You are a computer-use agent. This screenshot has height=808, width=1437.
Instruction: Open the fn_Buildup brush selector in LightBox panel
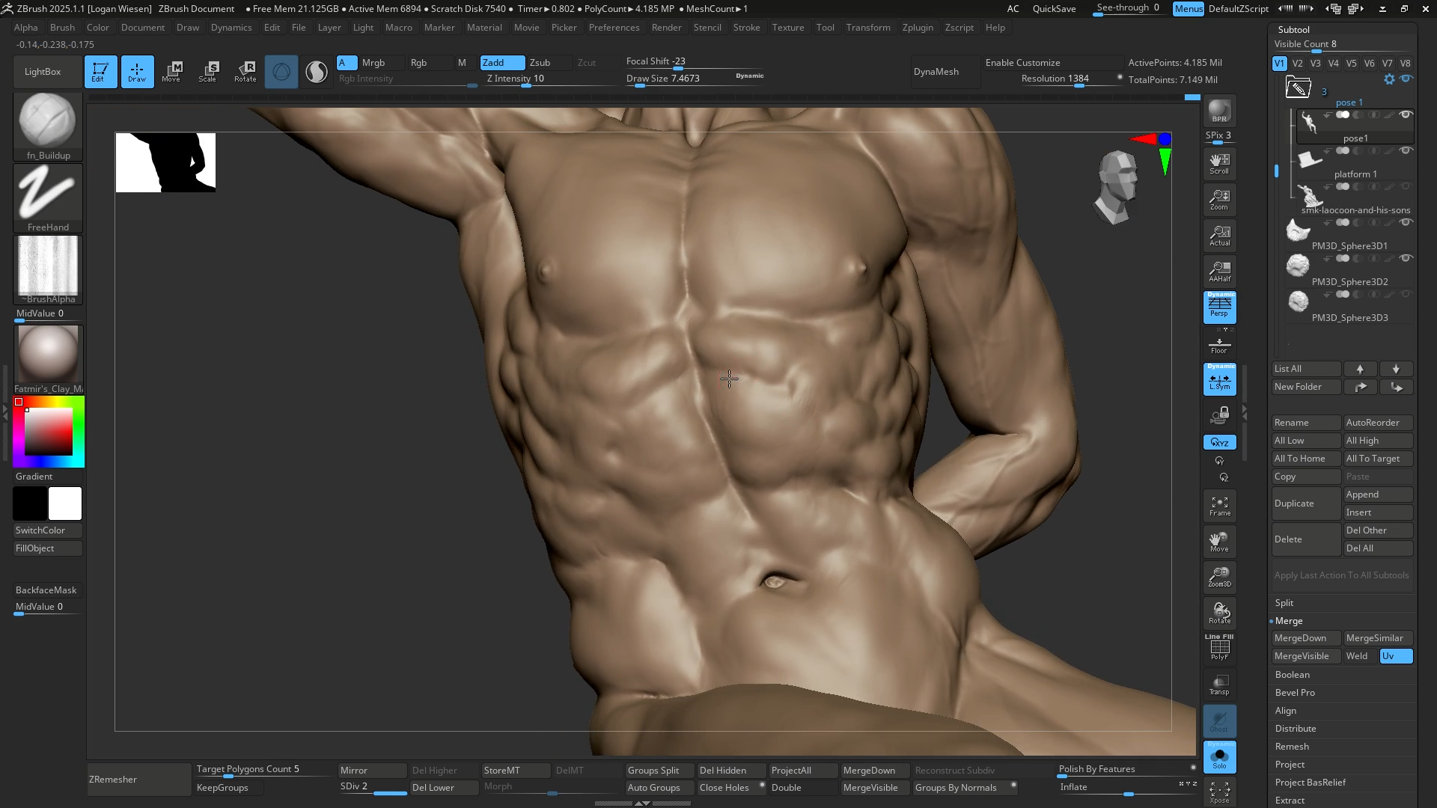tap(47, 120)
